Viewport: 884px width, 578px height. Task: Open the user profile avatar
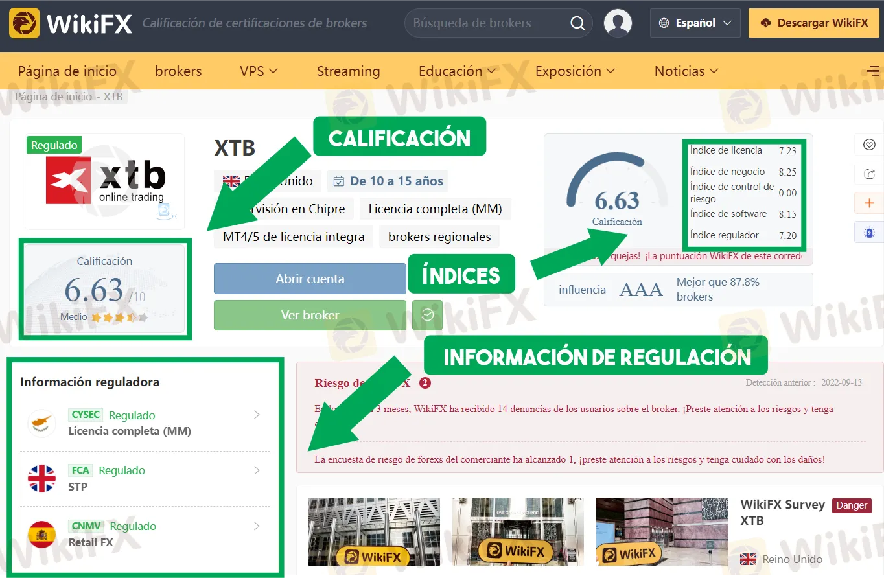(x=618, y=23)
